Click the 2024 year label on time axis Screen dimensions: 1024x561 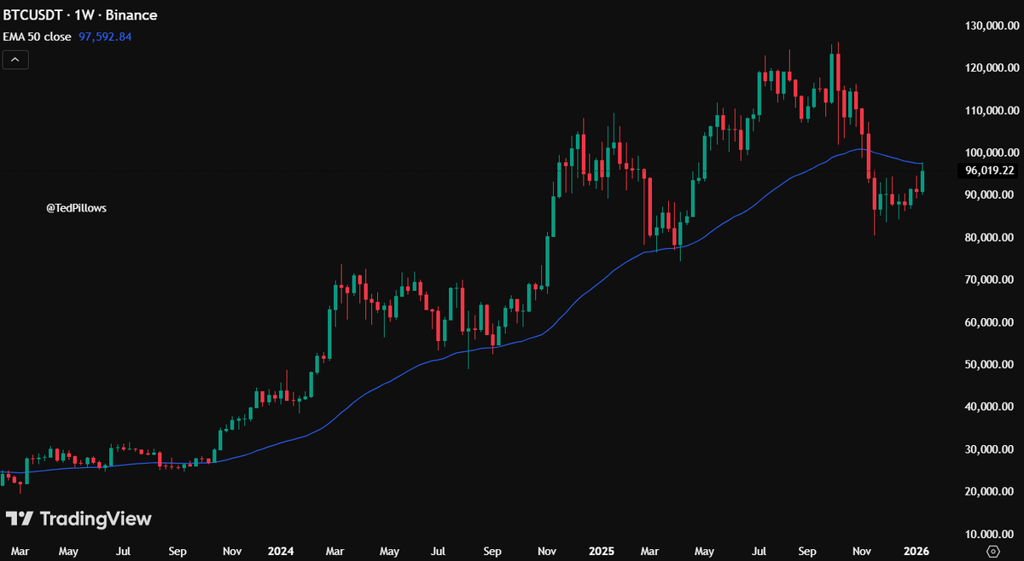point(282,551)
